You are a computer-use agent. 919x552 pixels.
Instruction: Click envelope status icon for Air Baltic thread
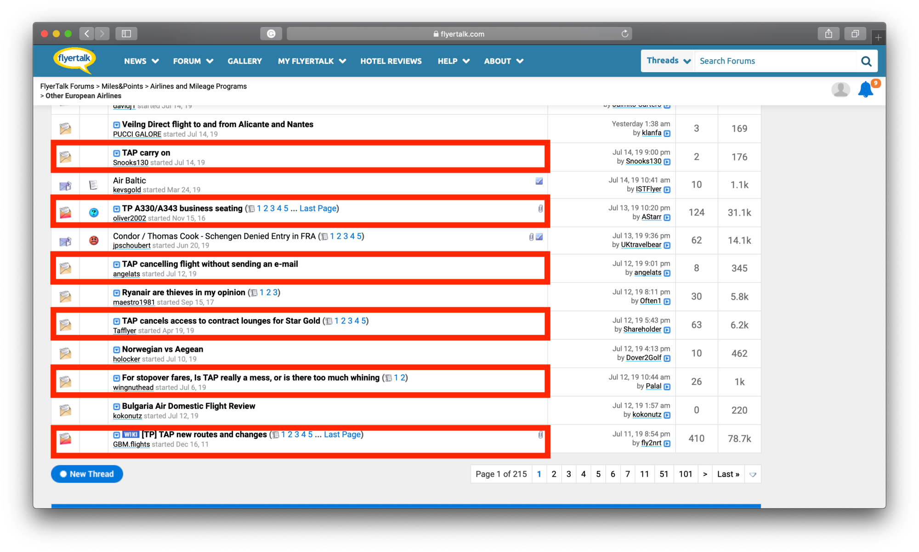click(65, 186)
